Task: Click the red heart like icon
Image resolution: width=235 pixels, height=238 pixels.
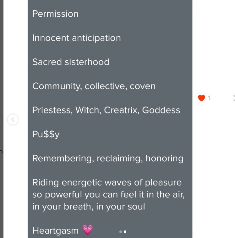Action: [201, 98]
